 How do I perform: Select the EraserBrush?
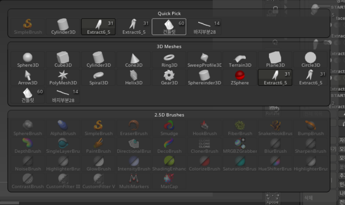pyautogui.click(x=134, y=128)
